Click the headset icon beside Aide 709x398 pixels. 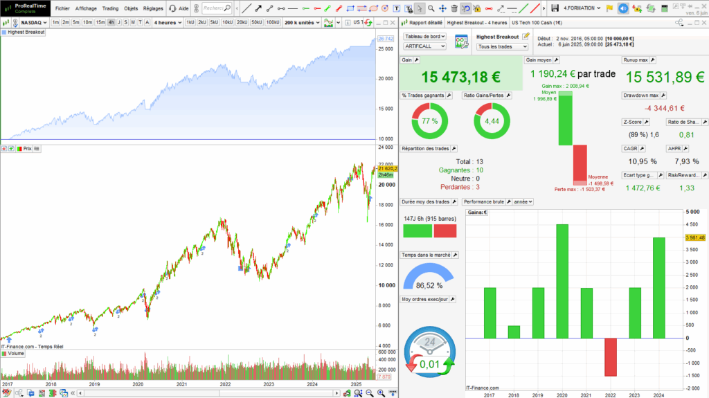[172, 8]
